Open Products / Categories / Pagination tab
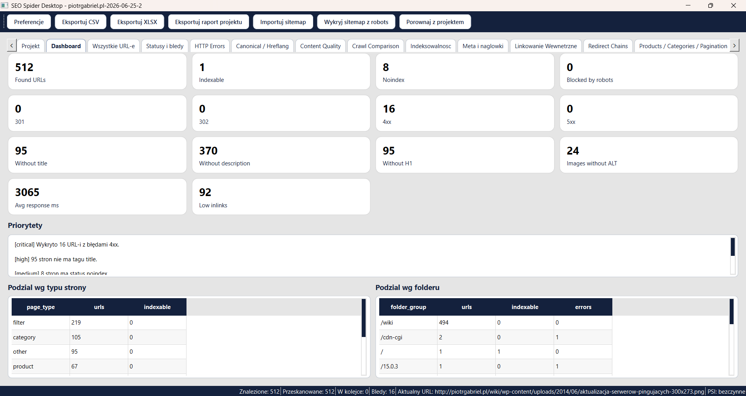This screenshot has width=746, height=396. click(683, 46)
